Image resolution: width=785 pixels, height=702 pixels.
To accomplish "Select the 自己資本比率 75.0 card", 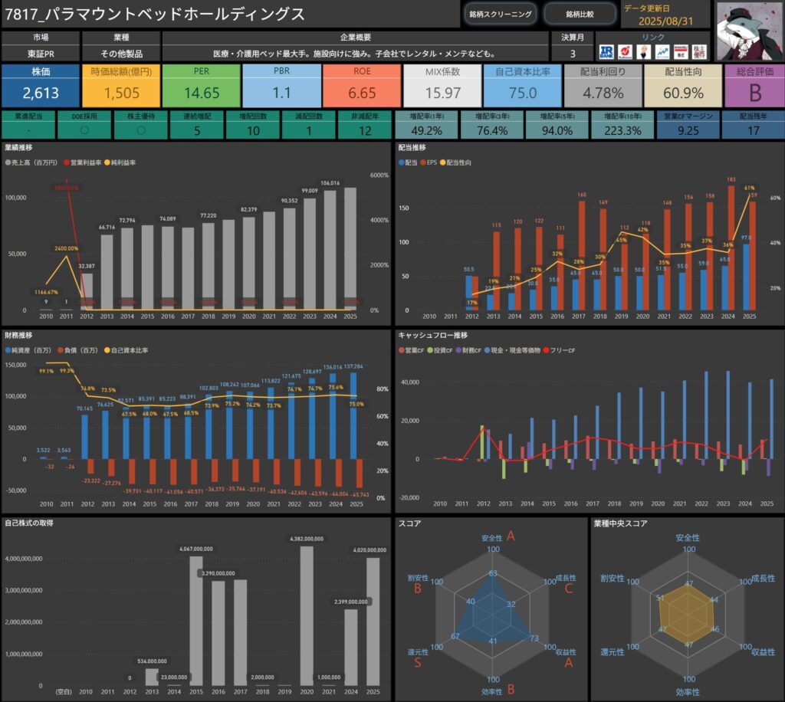I will coord(523,86).
